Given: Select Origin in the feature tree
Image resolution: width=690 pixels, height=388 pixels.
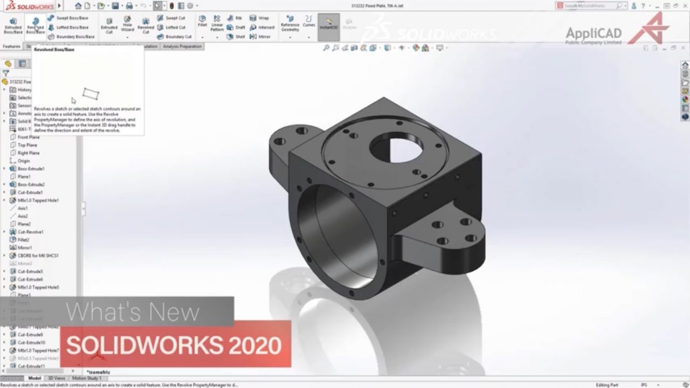Looking at the screenshot, I should point(20,161).
